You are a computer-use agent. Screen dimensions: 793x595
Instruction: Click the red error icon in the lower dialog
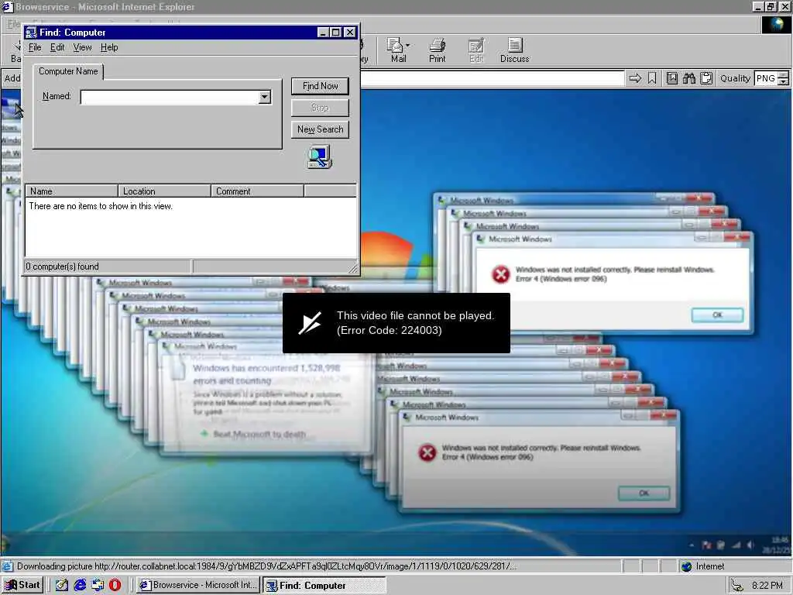(x=427, y=452)
